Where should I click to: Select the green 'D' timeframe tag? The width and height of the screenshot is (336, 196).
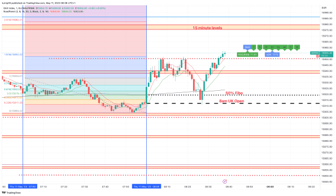point(290,47)
